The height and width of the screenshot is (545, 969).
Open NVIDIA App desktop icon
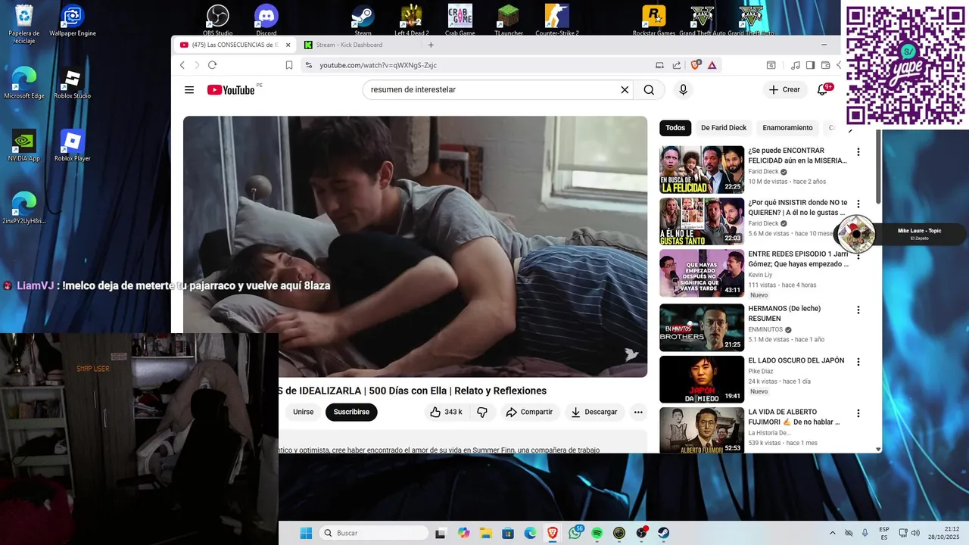24,146
